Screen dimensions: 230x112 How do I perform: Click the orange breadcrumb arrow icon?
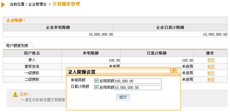pos(3,5)
